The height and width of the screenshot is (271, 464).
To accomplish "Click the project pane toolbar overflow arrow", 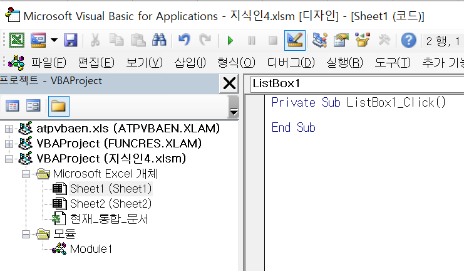I will coord(234,111).
